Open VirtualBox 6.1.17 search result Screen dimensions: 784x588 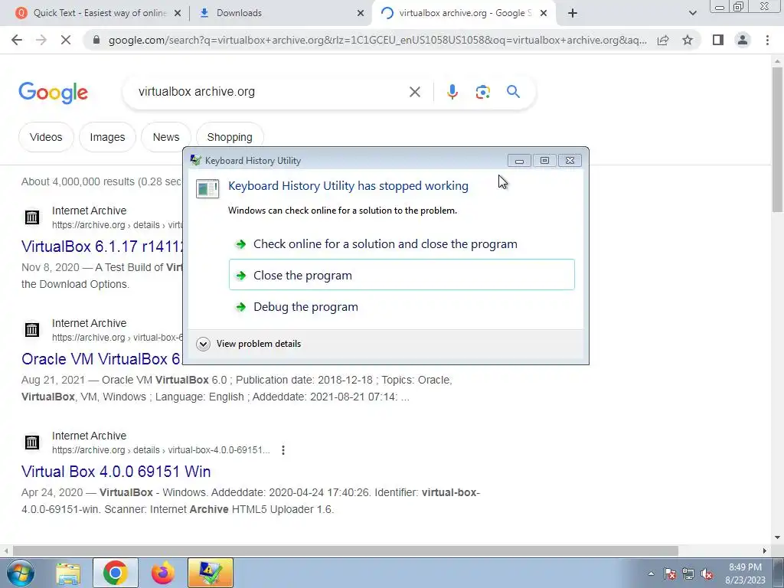point(103,247)
